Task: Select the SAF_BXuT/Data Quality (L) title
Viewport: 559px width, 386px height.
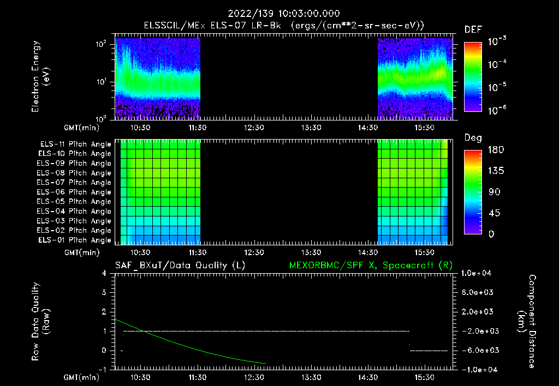Action: pos(180,266)
